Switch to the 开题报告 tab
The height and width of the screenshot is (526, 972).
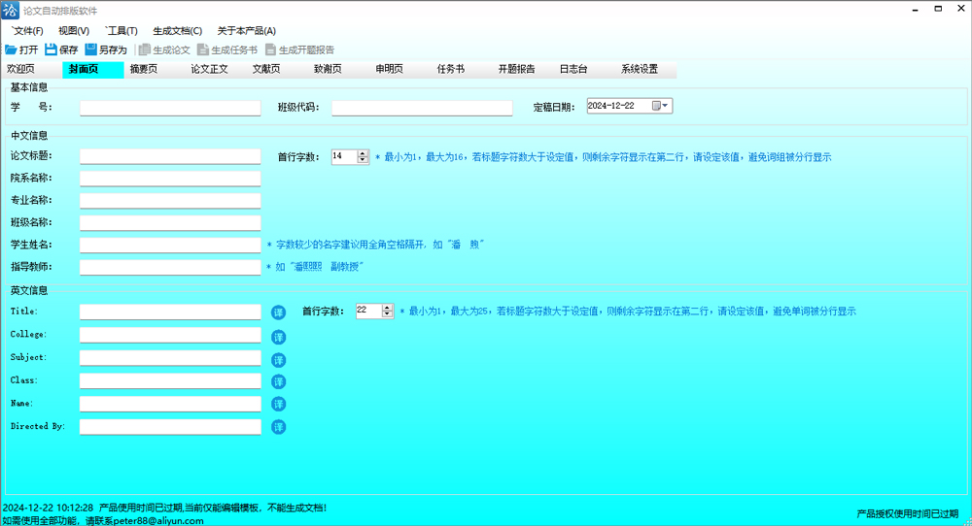pyautogui.click(x=523, y=69)
